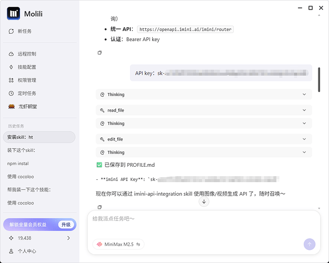Click the swap arrows beside MiniMax M2.5
The width and height of the screenshot is (329, 263).
coord(138,245)
